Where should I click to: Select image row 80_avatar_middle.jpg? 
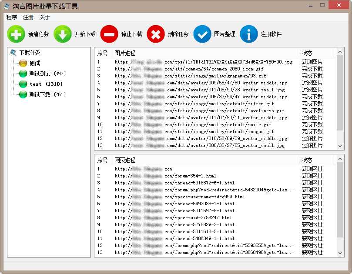[x=215, y=83]
